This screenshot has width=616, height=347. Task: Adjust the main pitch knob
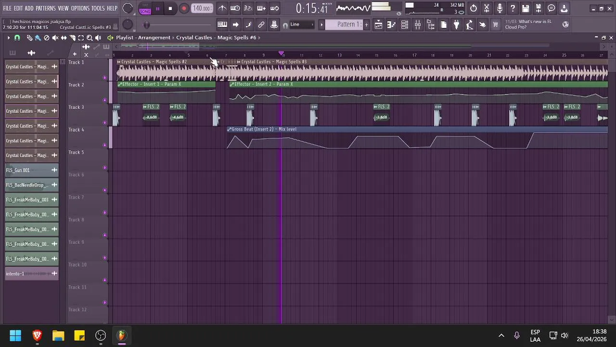128,25
